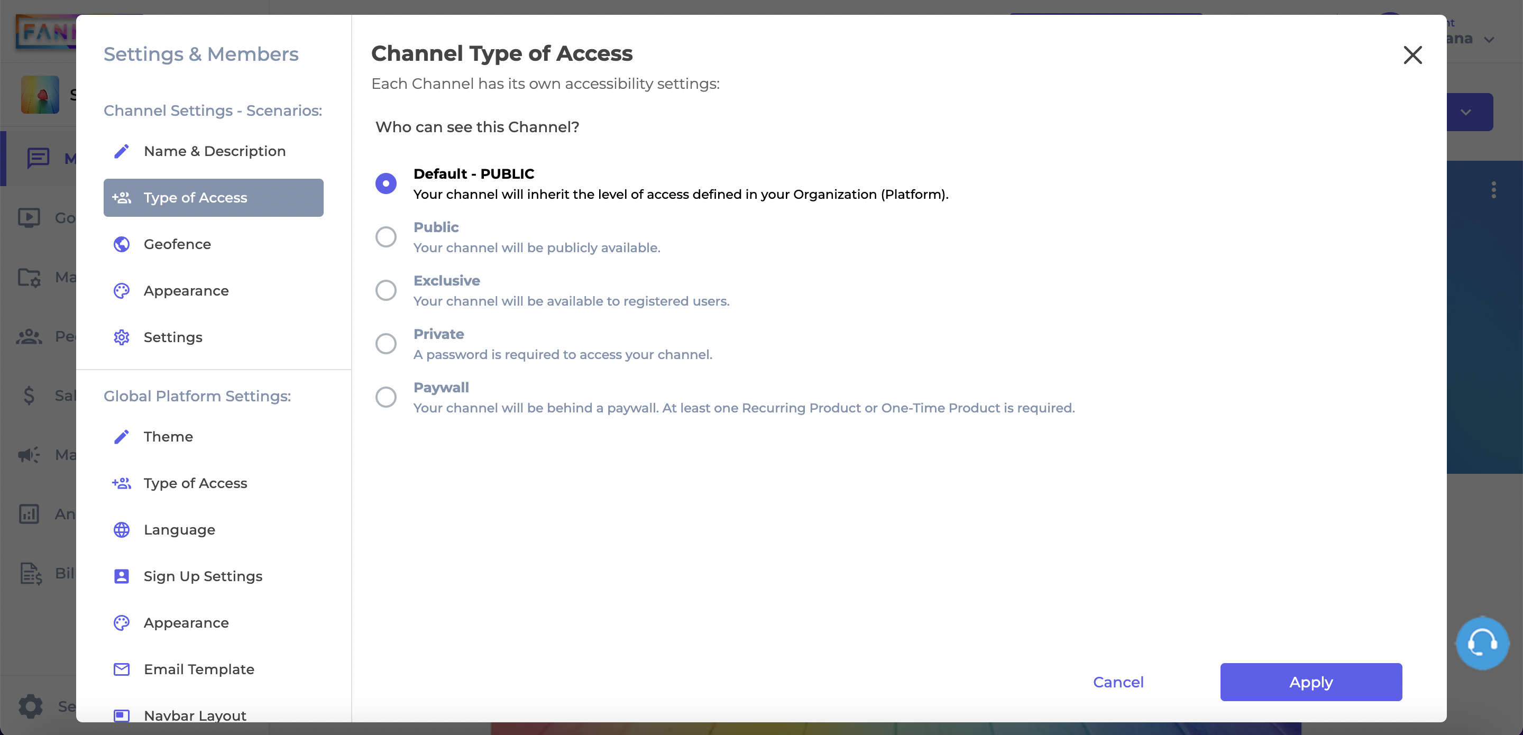Click the Global Platform Settings Type of Access
The height and width of the screenshot is (735, 1523).
pos(195,483)
